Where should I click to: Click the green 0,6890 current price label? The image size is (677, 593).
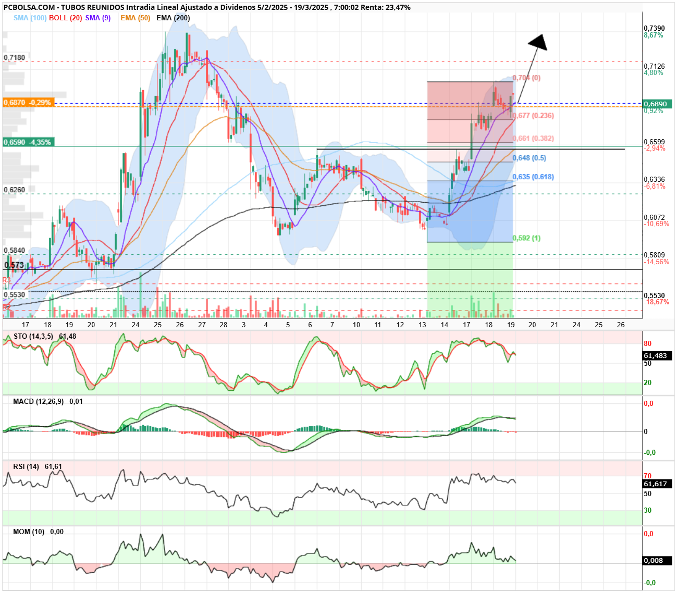coord(657,104)
